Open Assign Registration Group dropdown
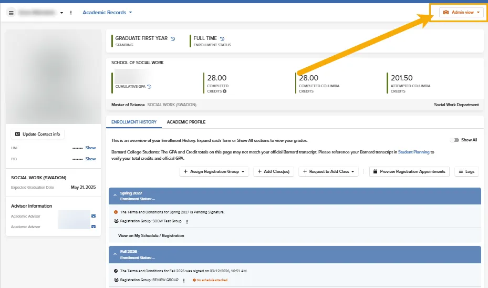Screen dimensions: 488x288 214,171
